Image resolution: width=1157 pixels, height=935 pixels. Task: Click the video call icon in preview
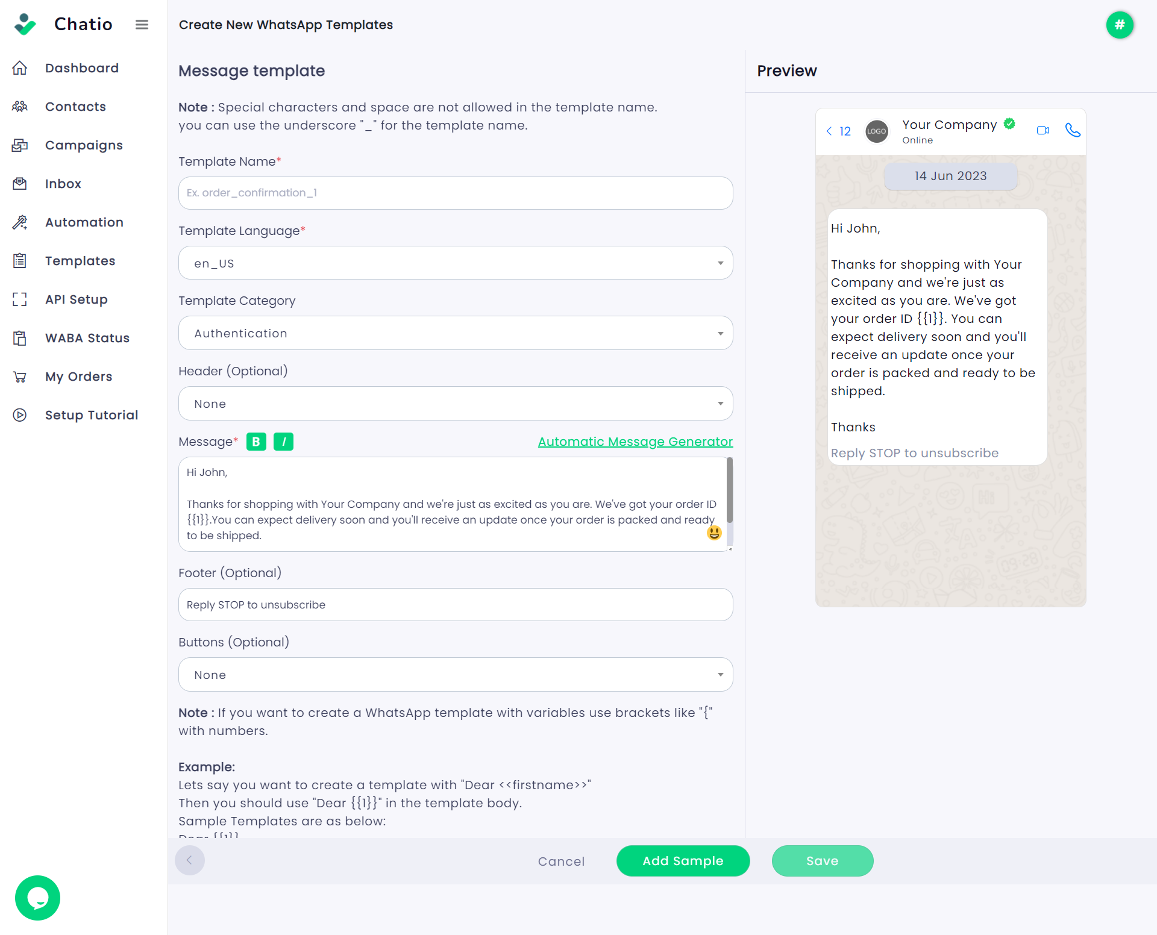coord(1043,130)
